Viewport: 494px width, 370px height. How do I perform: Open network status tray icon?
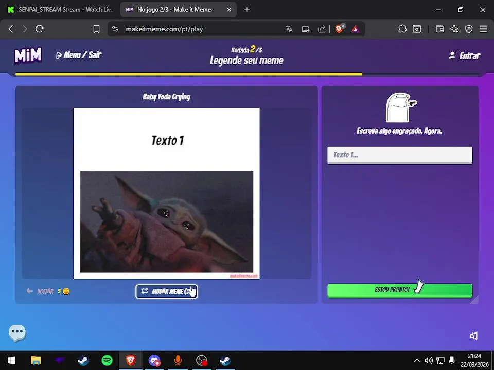[440, 361]
